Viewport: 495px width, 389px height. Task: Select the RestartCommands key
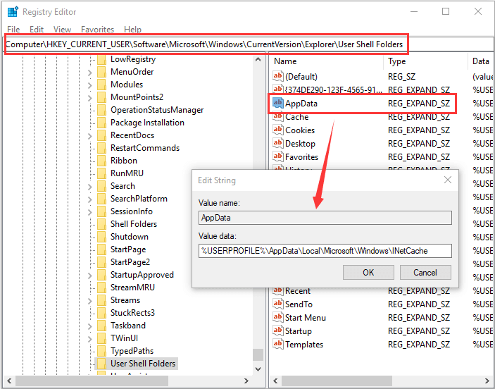pos(145,148)
